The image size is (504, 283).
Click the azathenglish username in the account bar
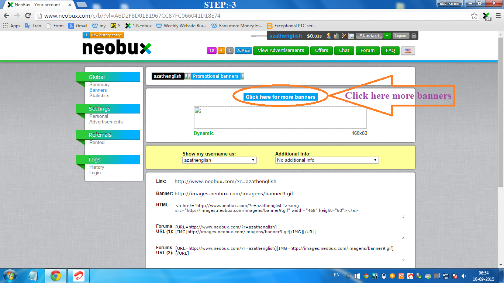[286, 36]
